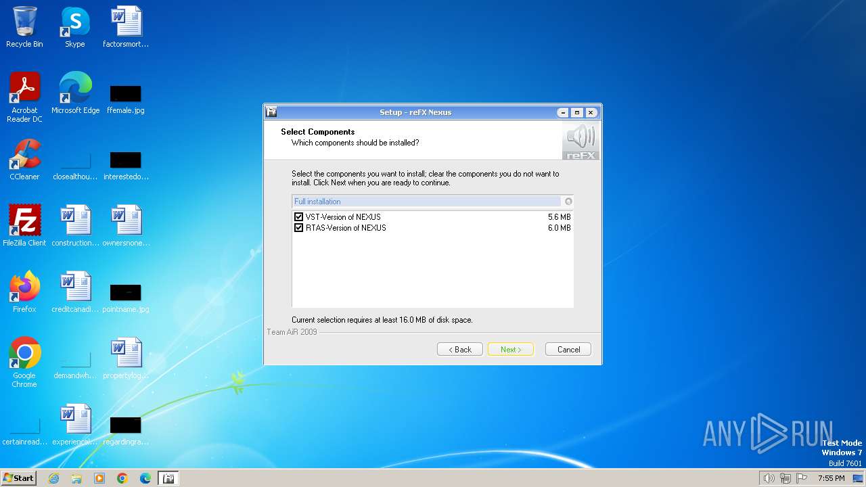Uncheck the VST-Version of NEXUS checkbox

299,217
